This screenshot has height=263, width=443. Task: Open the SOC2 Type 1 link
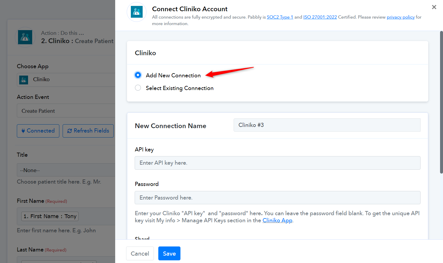(280, 17)
